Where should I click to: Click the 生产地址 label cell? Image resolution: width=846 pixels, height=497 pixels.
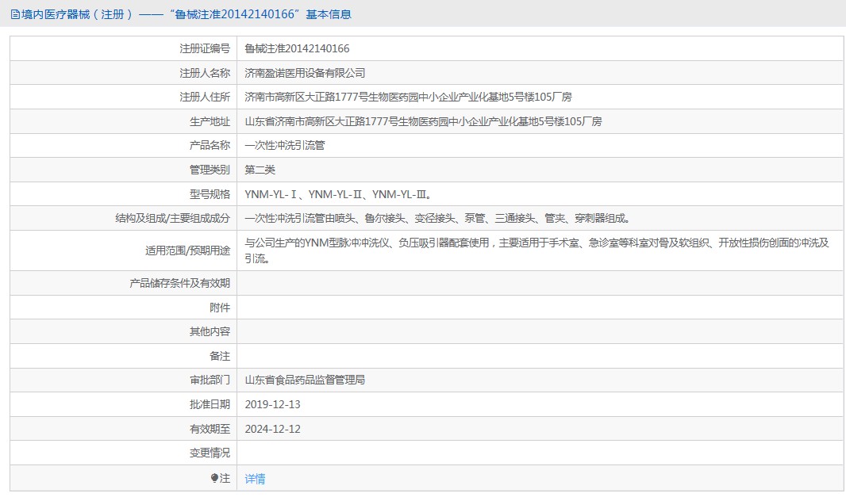pyautogui.click(x=124, y=121)
